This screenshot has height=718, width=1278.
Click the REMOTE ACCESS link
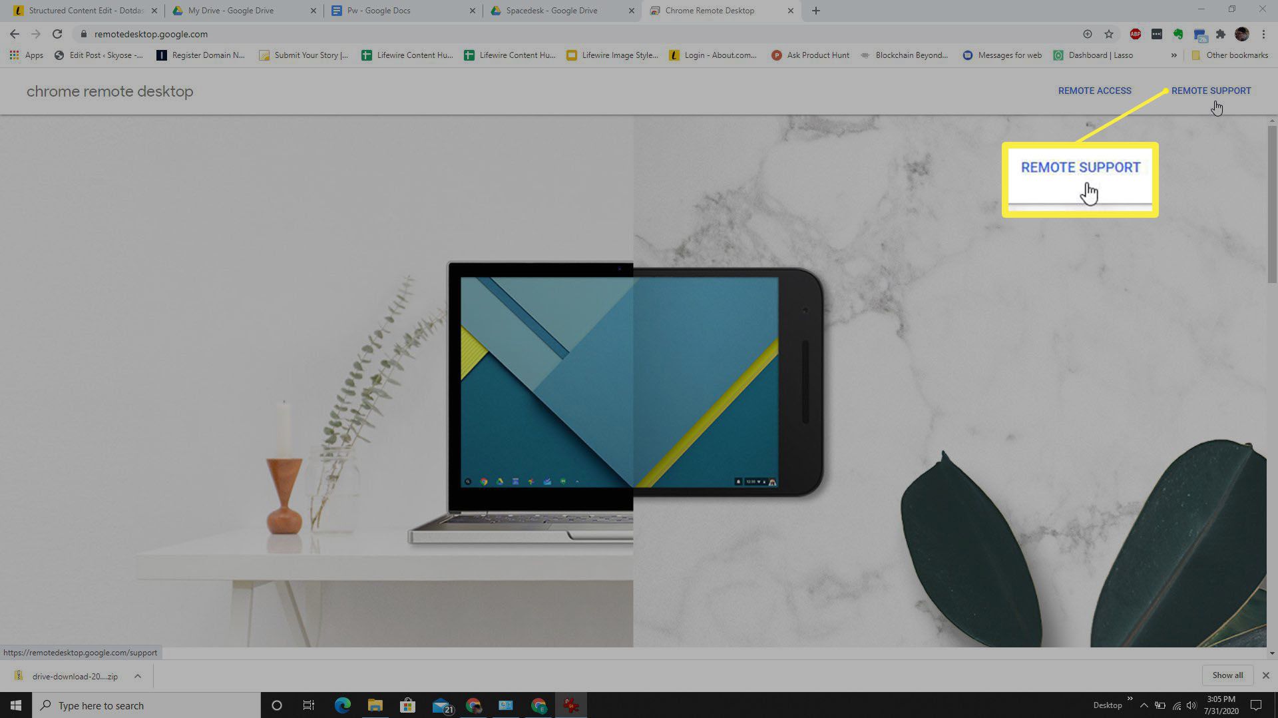(x=1094, y=91)
